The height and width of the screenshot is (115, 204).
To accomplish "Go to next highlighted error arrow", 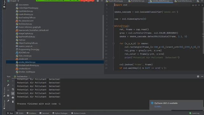I will 202,5.
